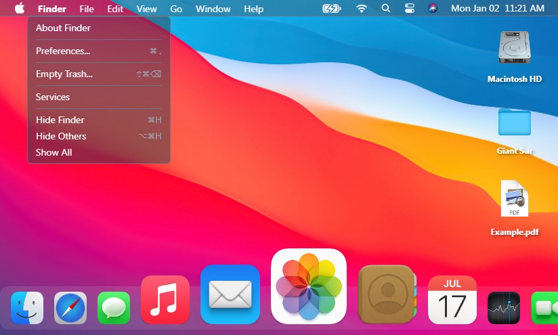Screen dimensions: 558x335
Task: Open the Photos app icon
Action: pyautogui.click(x=309, y=286)
